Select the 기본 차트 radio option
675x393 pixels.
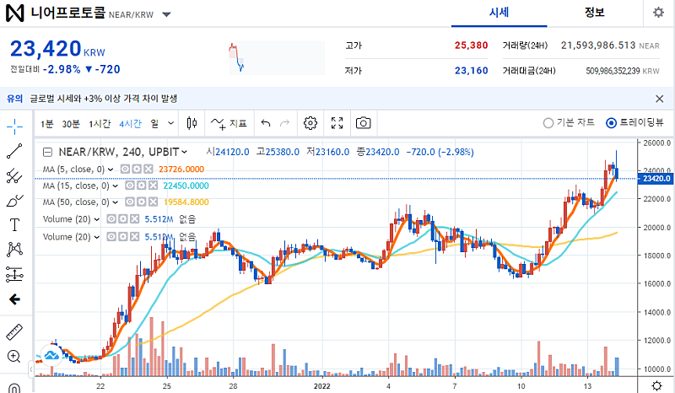pyautogui.click(x=569, y=123)
